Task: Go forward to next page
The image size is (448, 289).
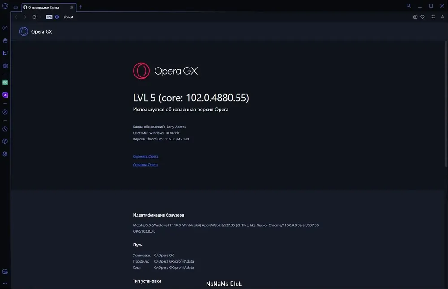Action: tap(25, 17)
